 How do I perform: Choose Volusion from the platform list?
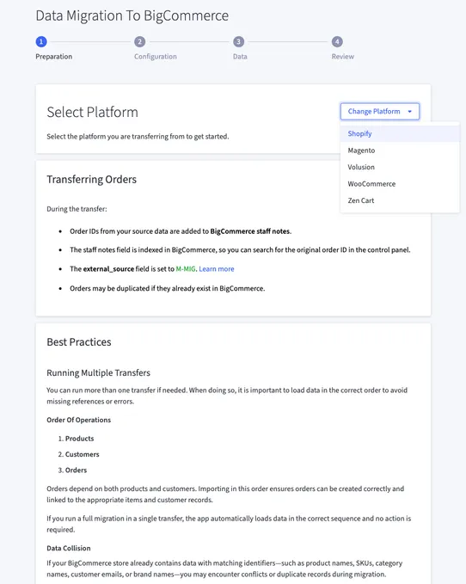tap(400, 167)
